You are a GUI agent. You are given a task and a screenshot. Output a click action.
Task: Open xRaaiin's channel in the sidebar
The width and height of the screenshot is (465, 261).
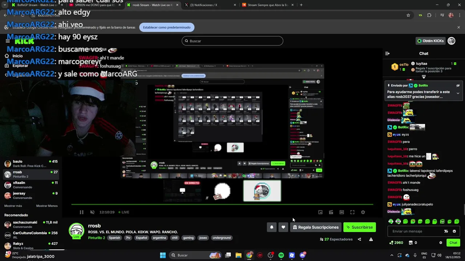coord(31,185)
